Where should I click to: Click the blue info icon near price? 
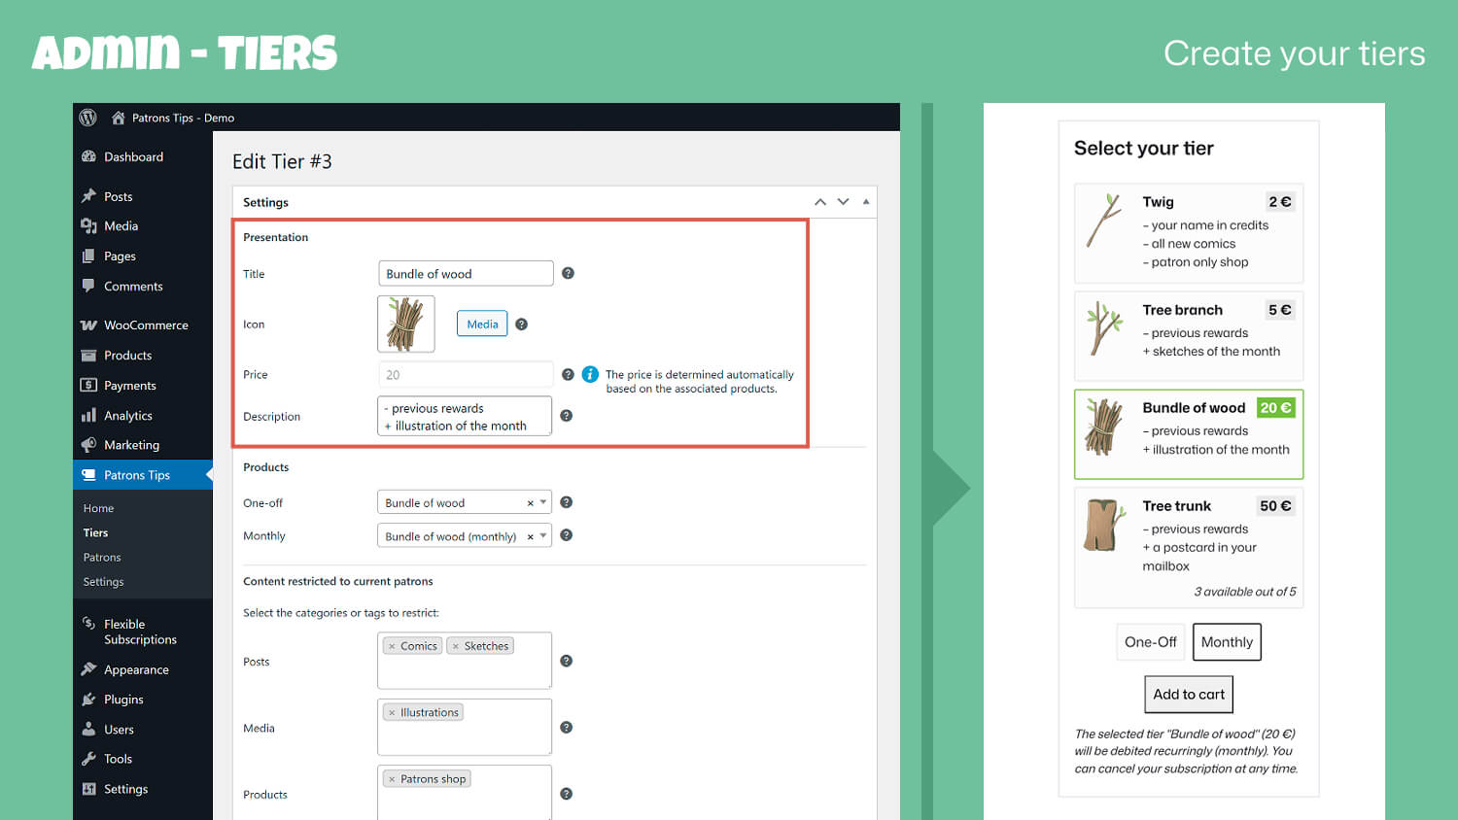[x=590, y=374]
